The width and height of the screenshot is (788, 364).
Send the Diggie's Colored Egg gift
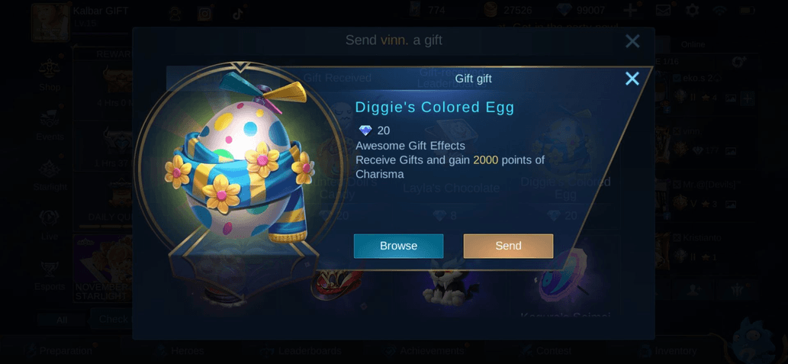(508, 246)
